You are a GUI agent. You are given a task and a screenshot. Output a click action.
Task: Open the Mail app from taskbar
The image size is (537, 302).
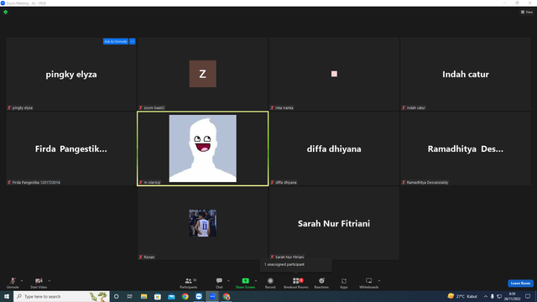point(171,296)
